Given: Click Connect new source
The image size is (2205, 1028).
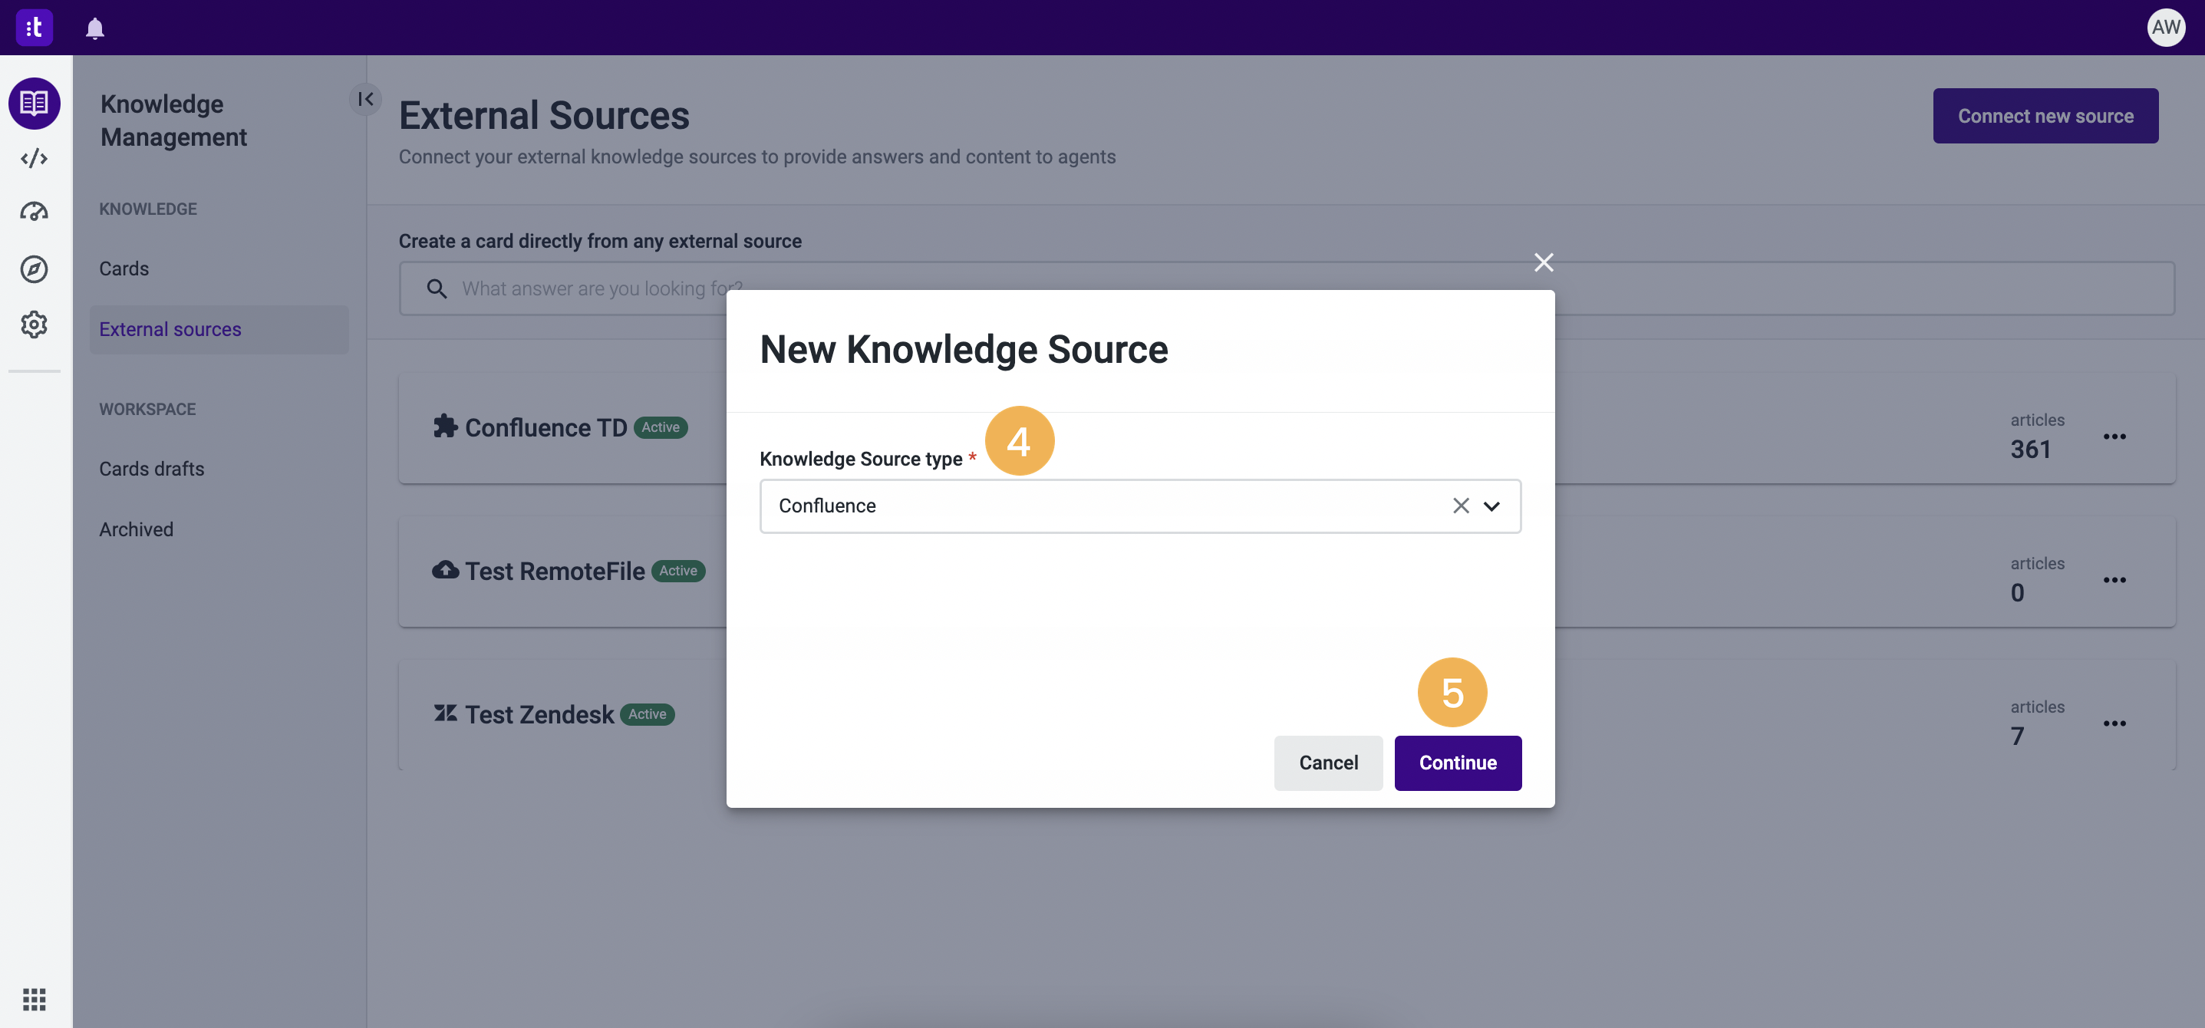Looking at the screenshot, I should tap(2045, 116).
